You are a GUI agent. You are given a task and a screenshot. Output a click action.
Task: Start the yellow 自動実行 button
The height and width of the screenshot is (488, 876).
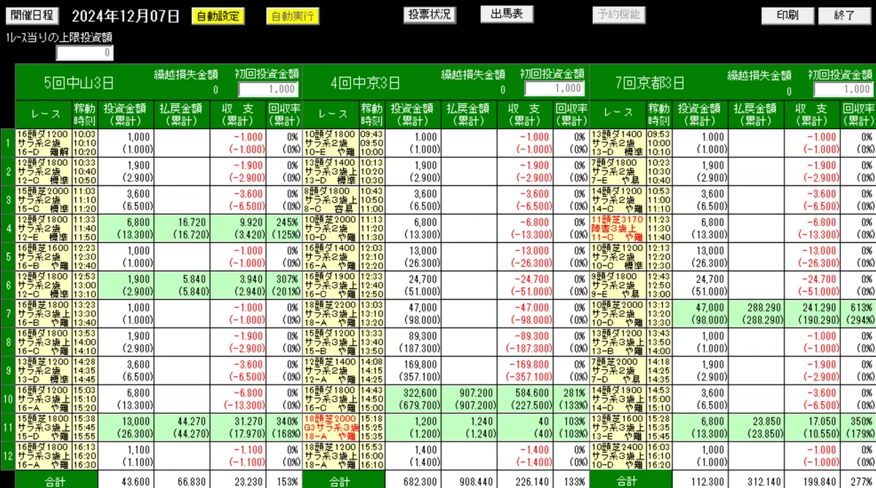[x=293, y=15]
